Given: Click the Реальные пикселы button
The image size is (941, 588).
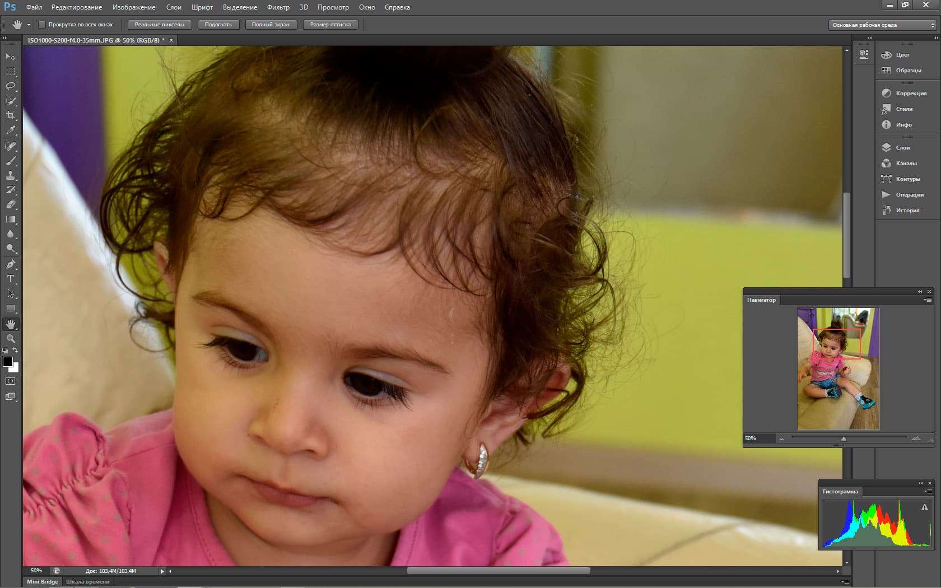Looking at the screenshot, I should tap(160, 25).
